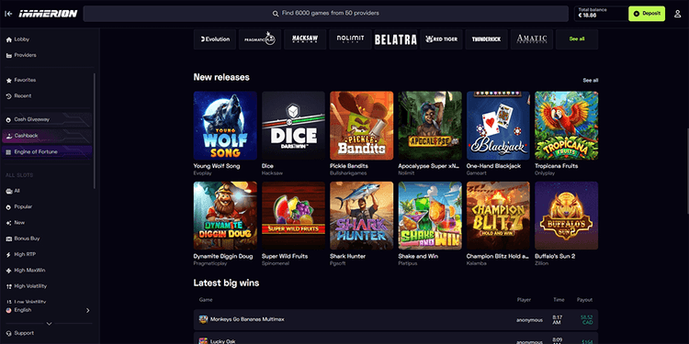Screen dimensions: 689x344
Task: Click the Lucky Oak game icon
Action: 203,340
